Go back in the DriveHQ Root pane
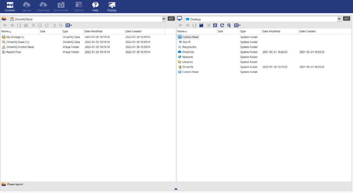Viewport: 353px width, 193px height. pos(5,25)
